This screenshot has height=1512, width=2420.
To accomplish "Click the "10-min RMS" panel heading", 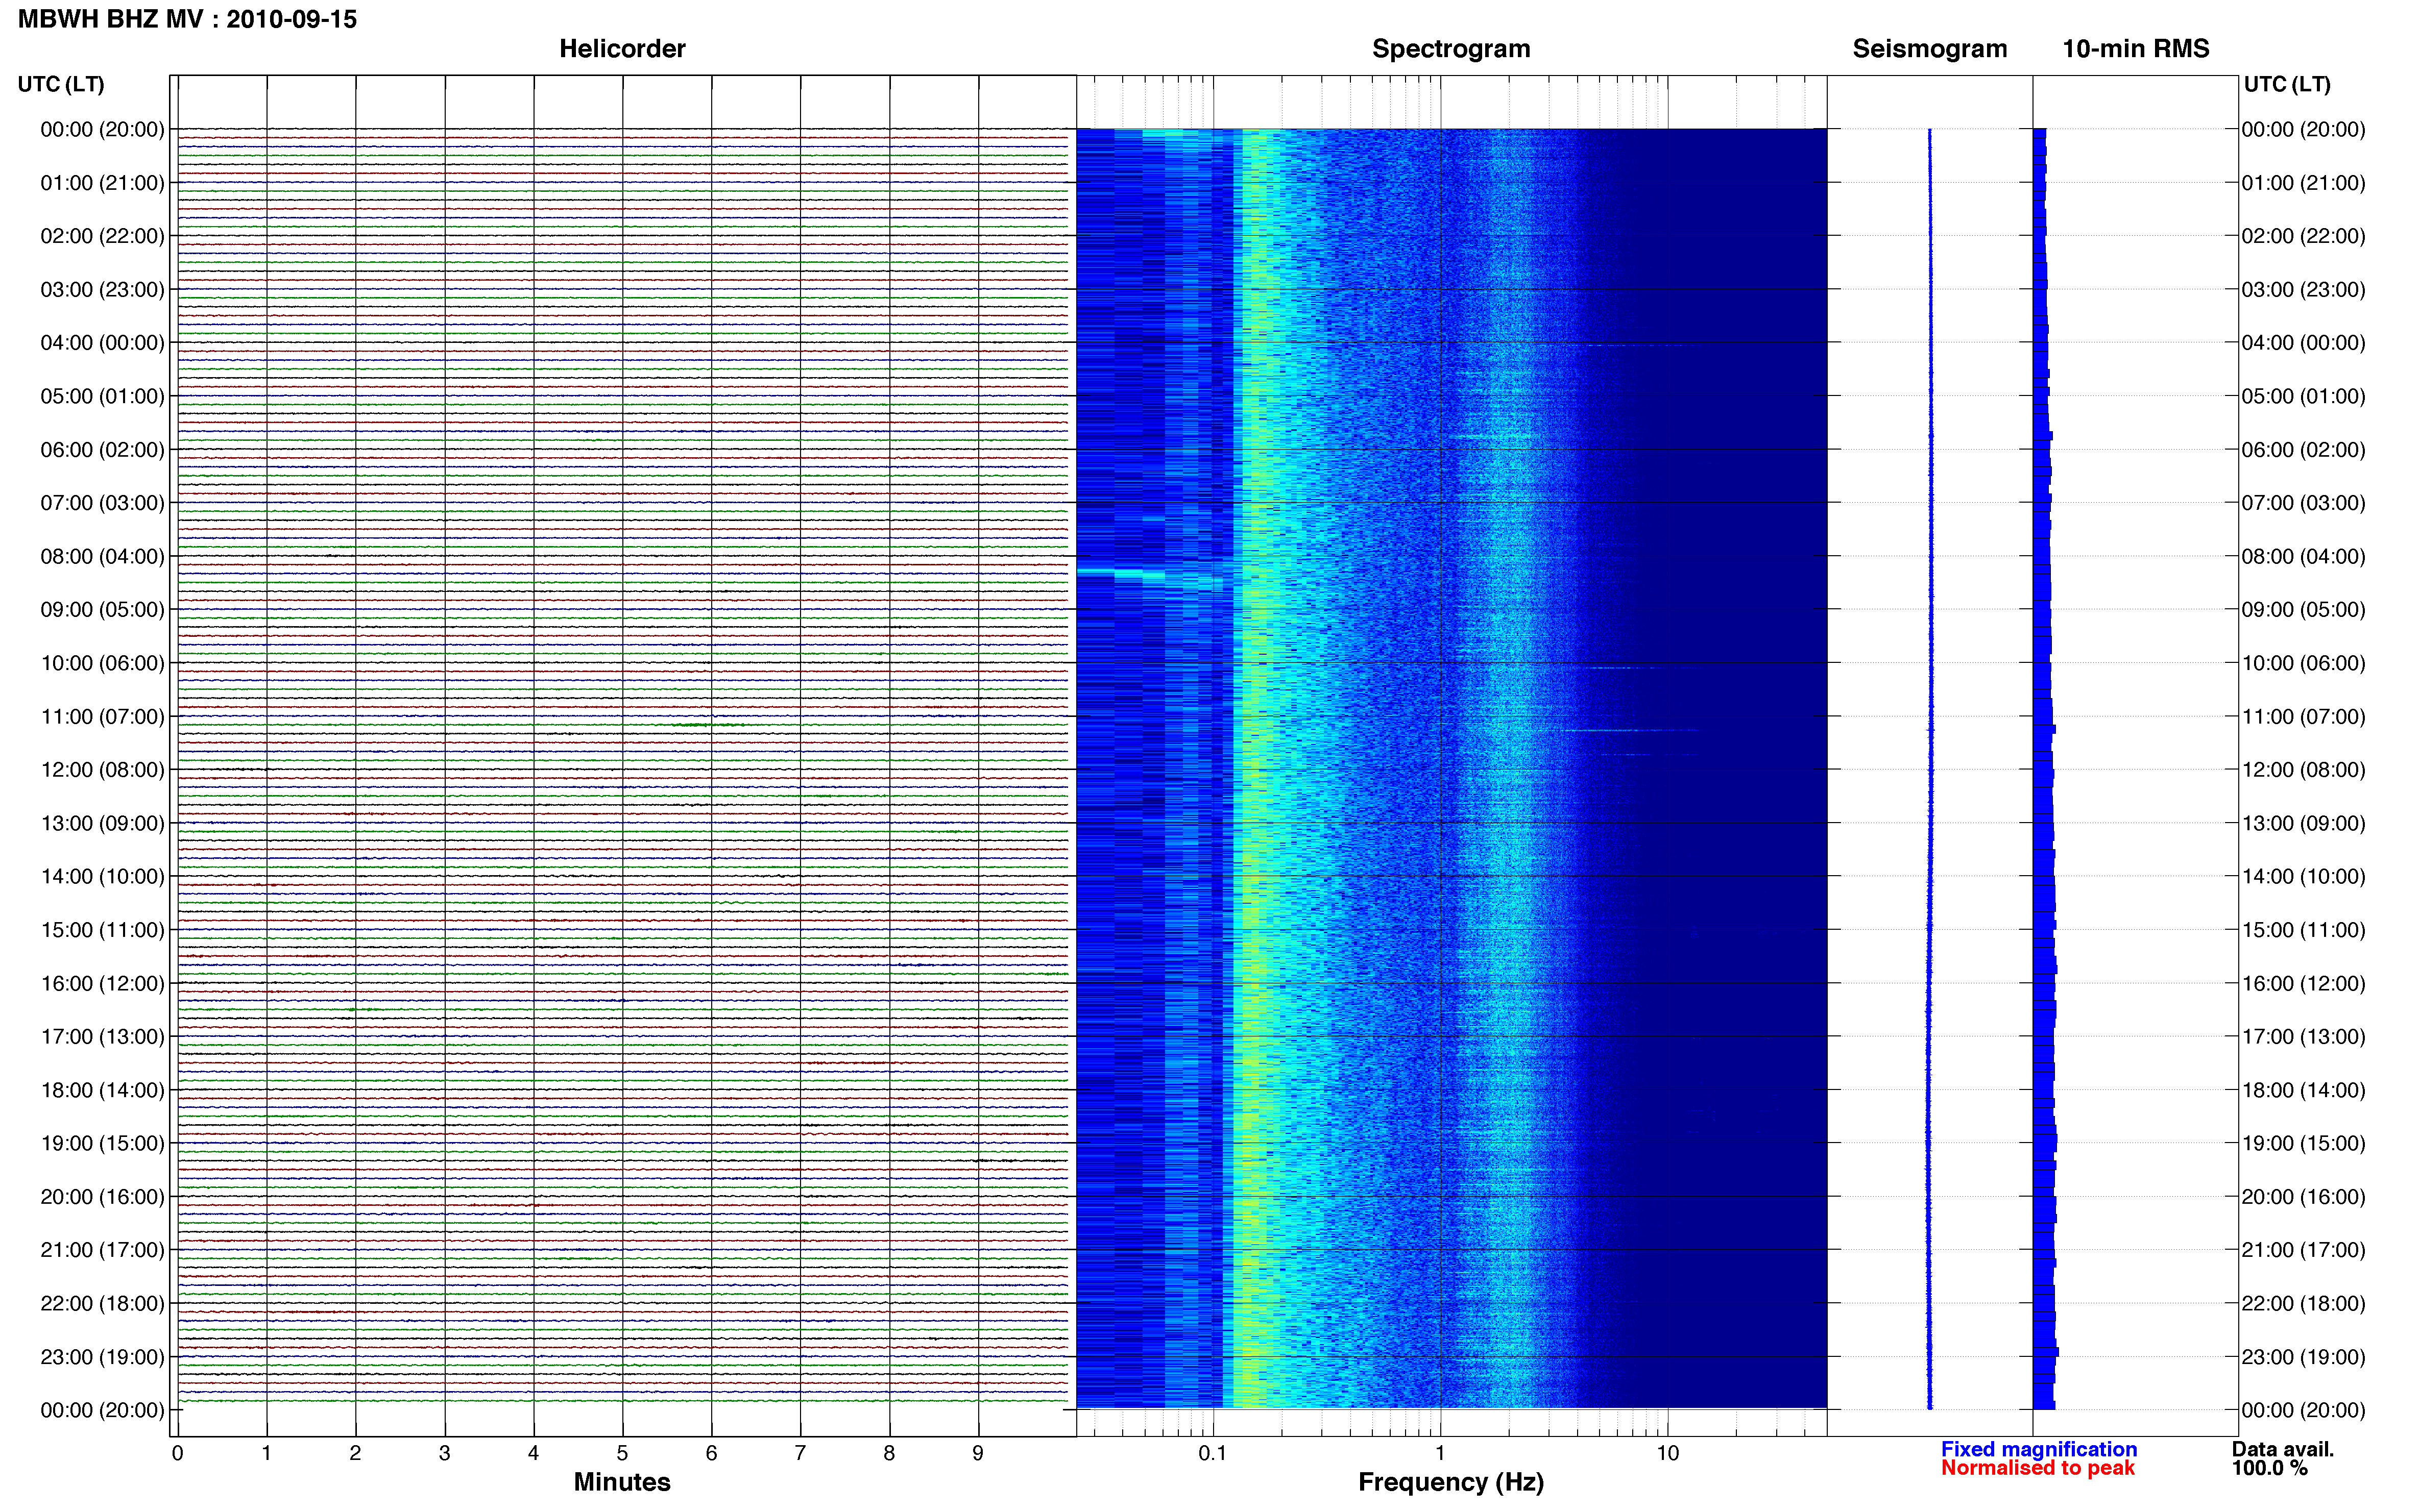I will click(2136, 49).
